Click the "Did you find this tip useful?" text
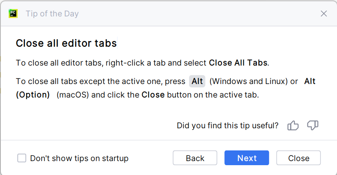 tap(228, 125)
